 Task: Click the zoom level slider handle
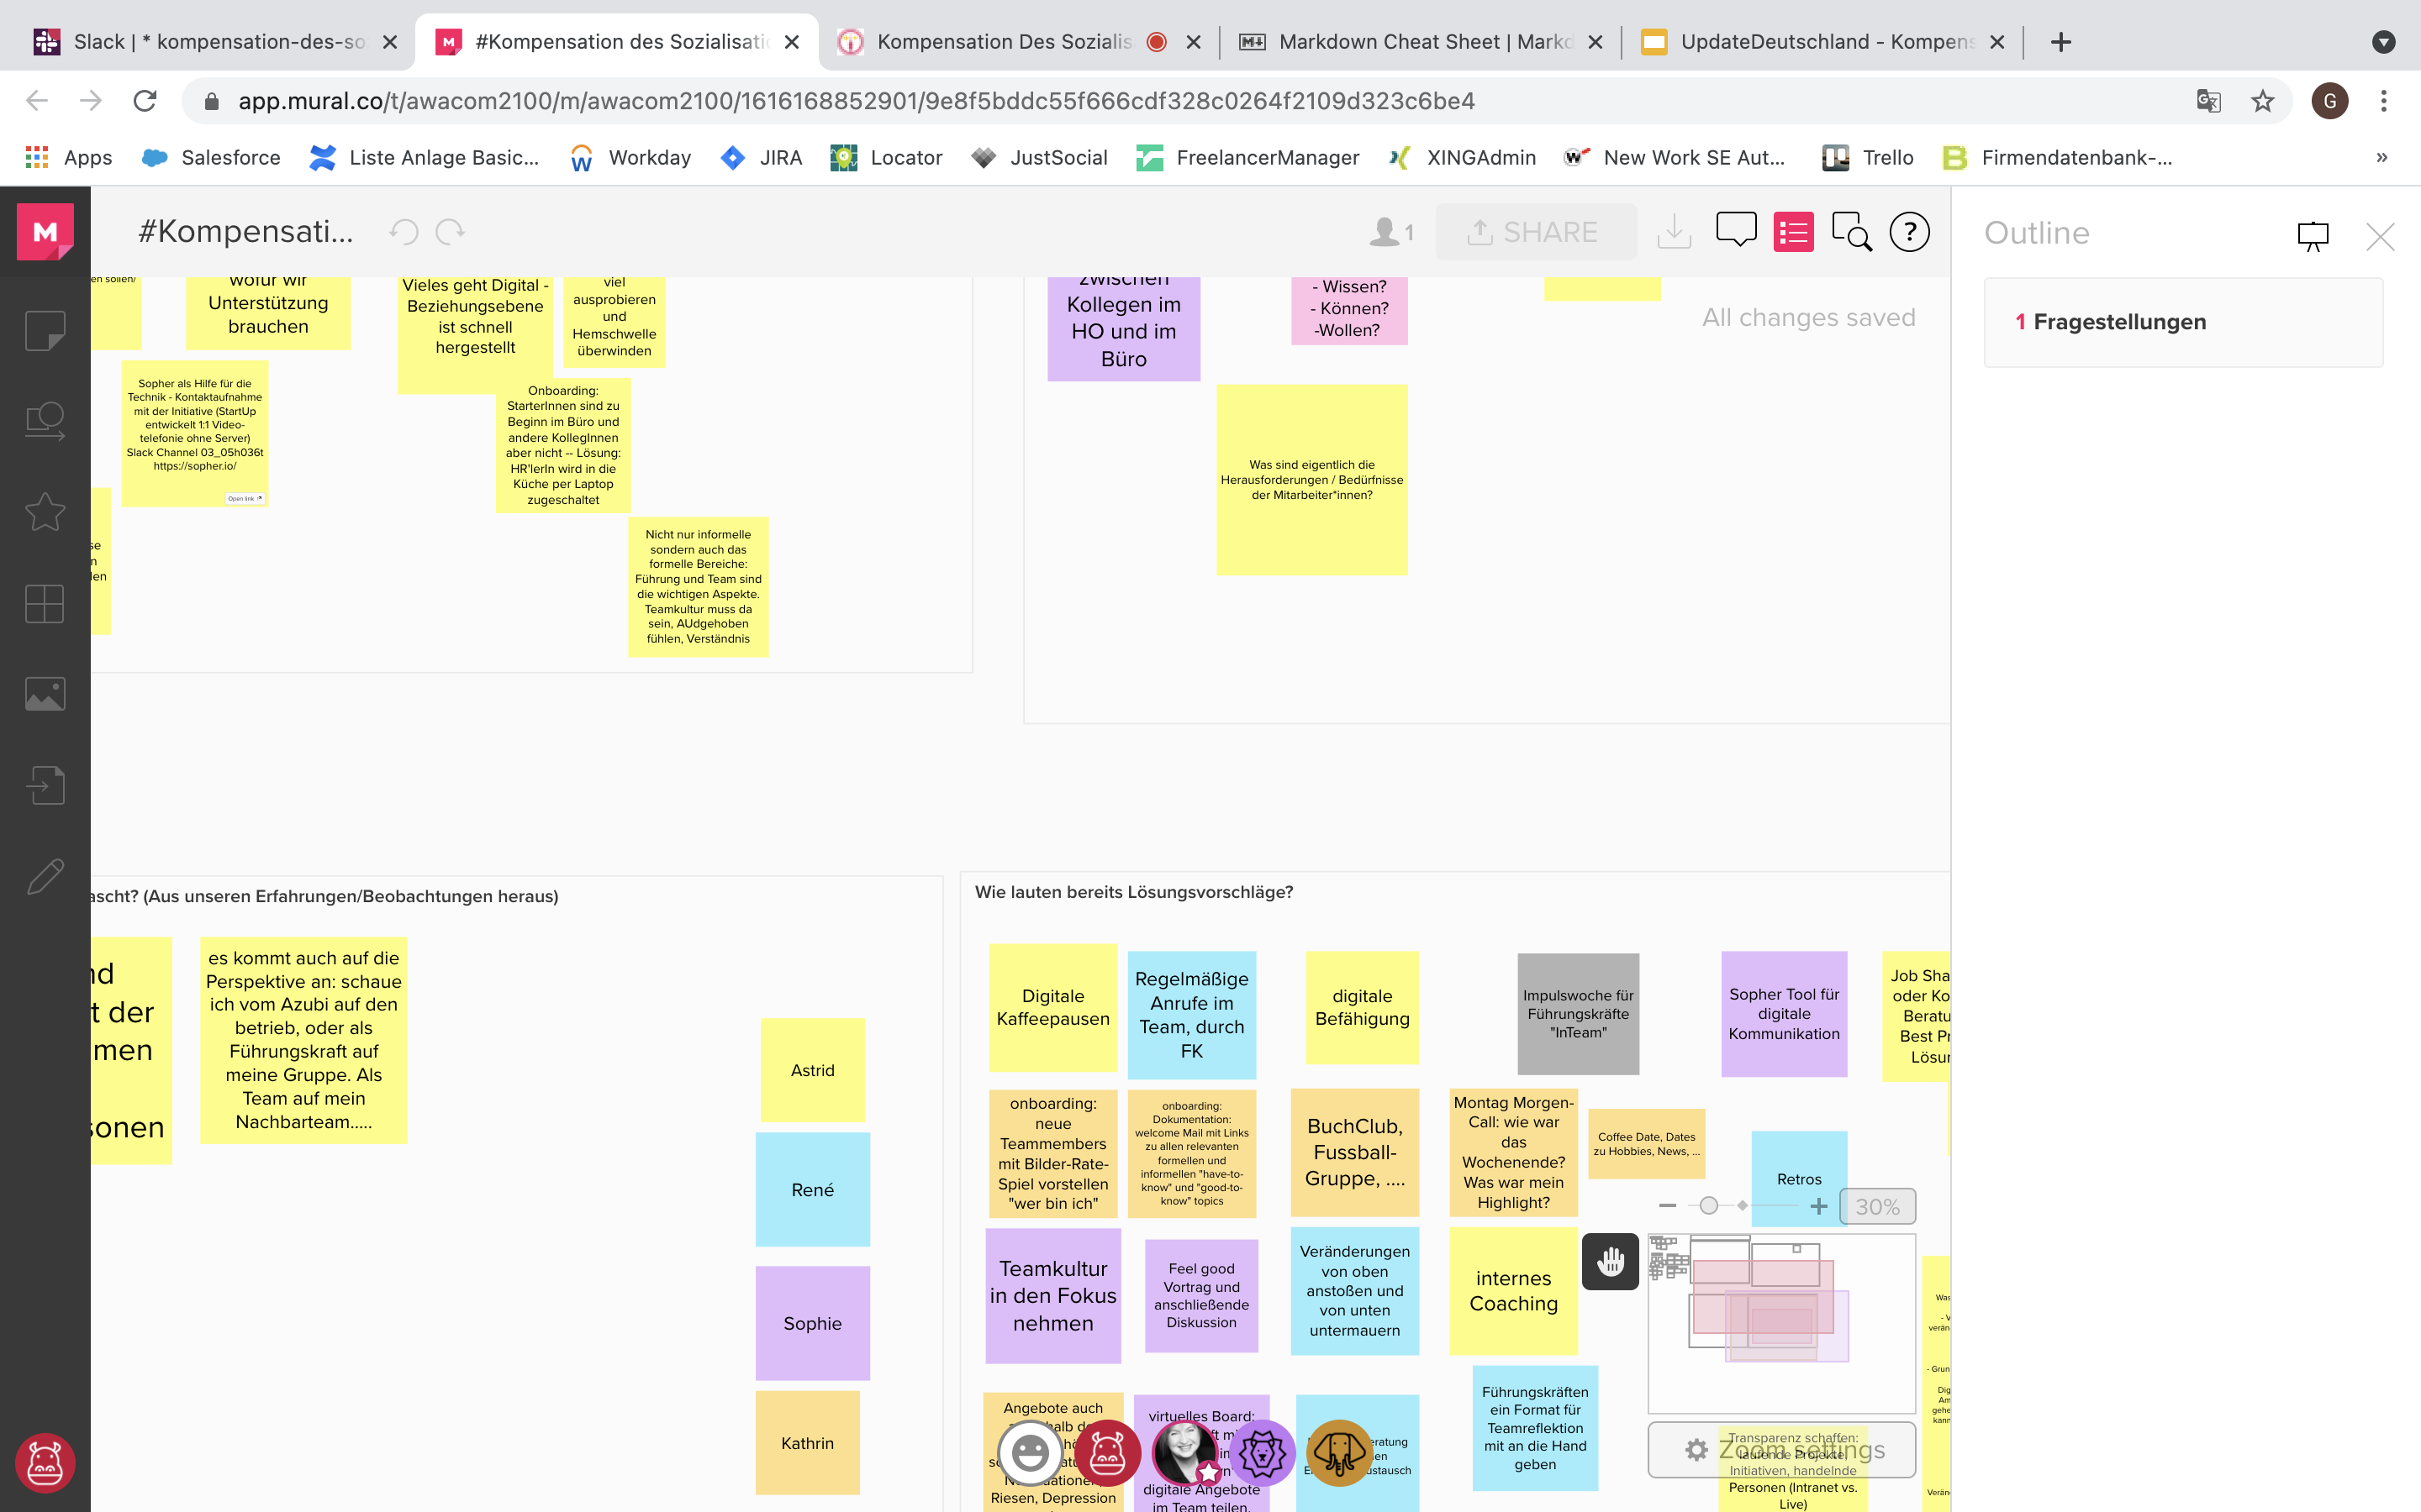pos(1709,1206)
